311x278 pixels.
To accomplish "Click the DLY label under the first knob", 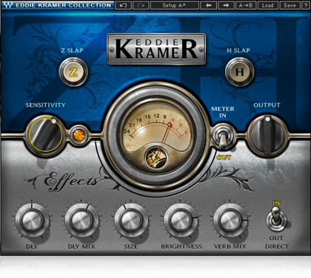I will click(32, 246).
